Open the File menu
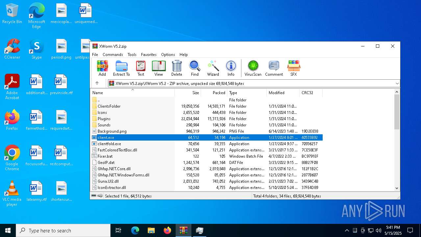Image resolution: width=421 pixels, height=237 pixels. click(95, 55)
